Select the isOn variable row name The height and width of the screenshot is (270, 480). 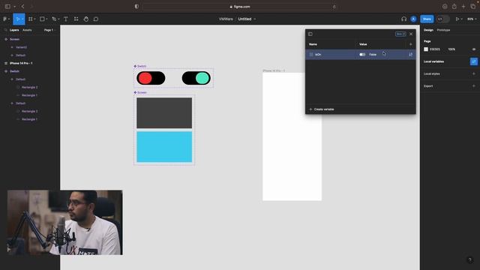pyautogui.click(x=318, y=55)
